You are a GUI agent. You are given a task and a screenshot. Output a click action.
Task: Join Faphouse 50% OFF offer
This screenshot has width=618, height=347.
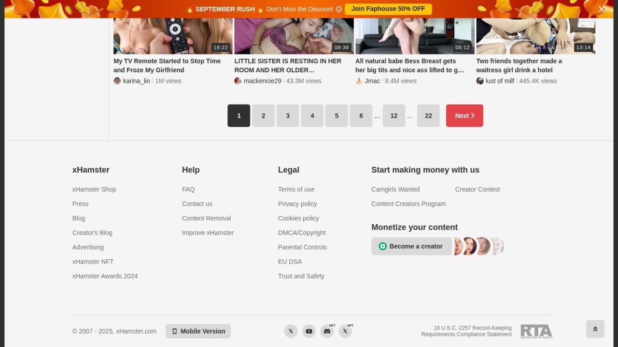pos(388,9)
